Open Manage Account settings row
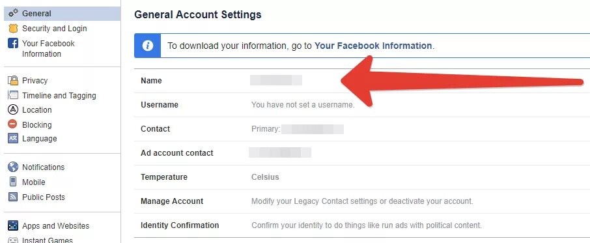Image resolution: width=590 pixels, height=243 pixels. pos(362,201)
